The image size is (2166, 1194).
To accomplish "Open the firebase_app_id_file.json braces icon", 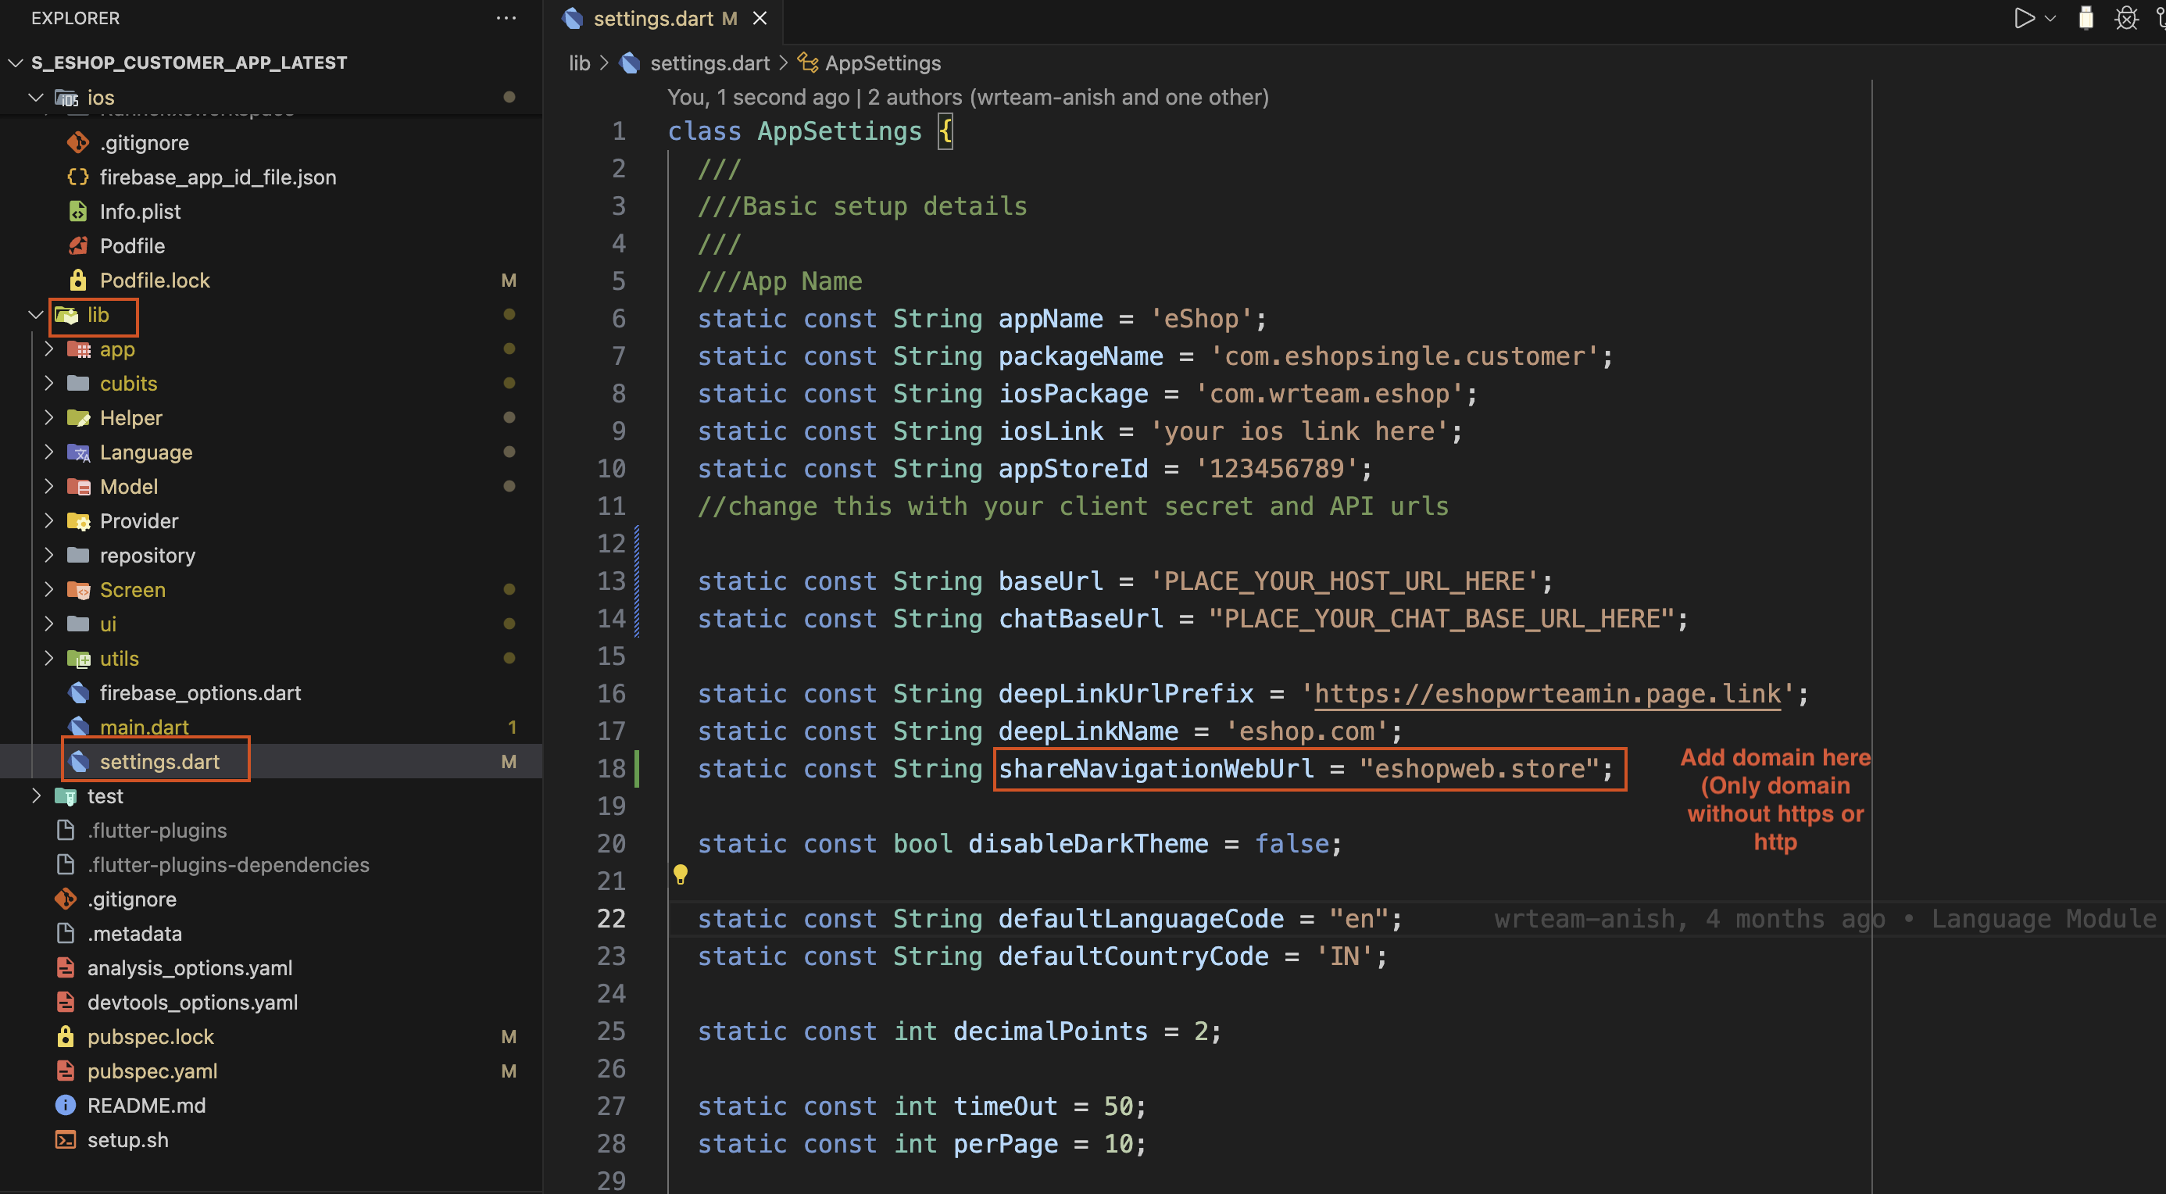I will (78, 177).
